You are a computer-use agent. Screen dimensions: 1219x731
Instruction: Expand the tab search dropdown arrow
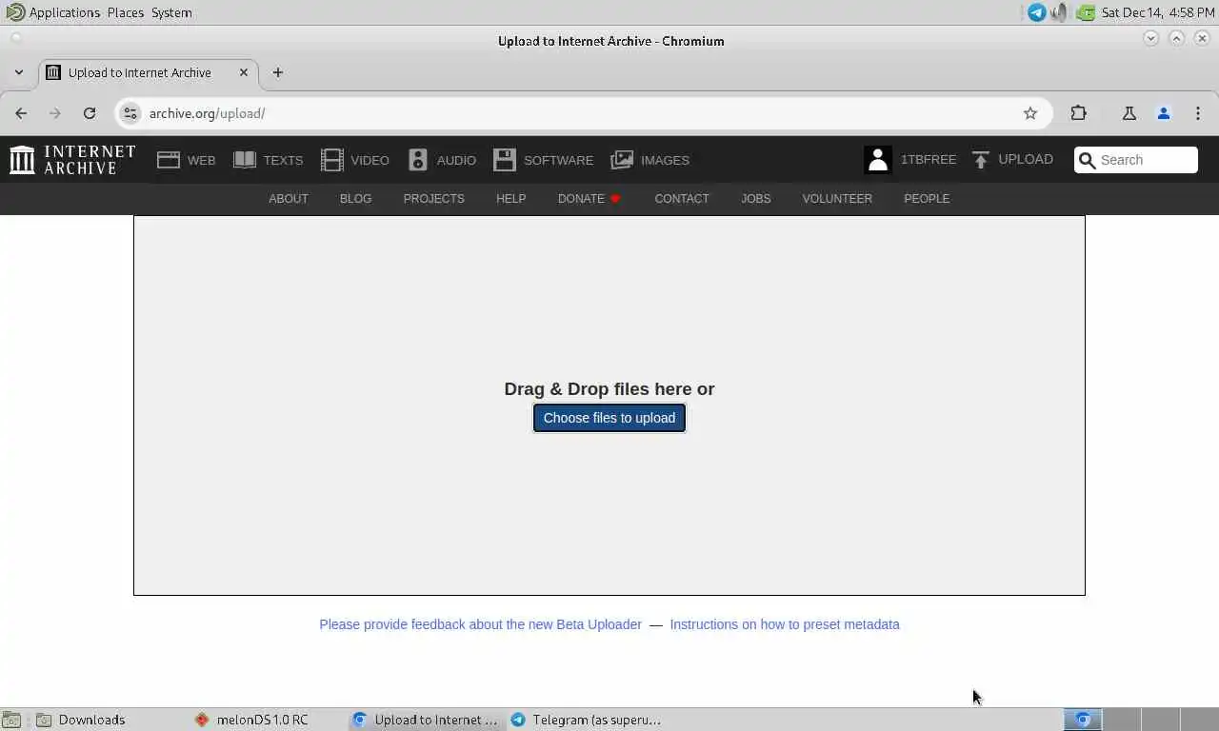(19, 72)
